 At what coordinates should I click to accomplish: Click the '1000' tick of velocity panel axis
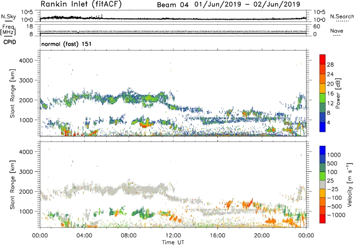tap(26, 211)
